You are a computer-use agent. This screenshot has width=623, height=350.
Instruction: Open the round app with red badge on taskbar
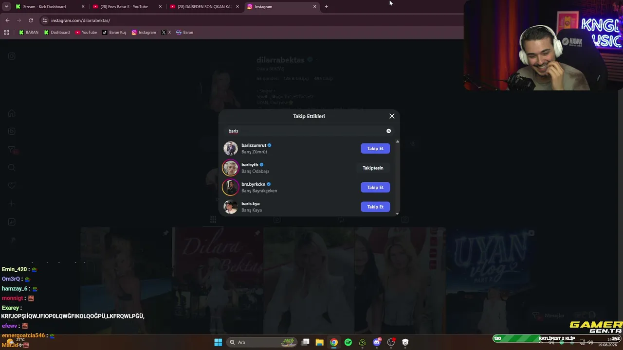(391, 342)
